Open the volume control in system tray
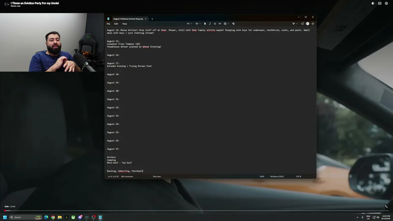Viewport: 393px width, 221px height. point(378,217)
